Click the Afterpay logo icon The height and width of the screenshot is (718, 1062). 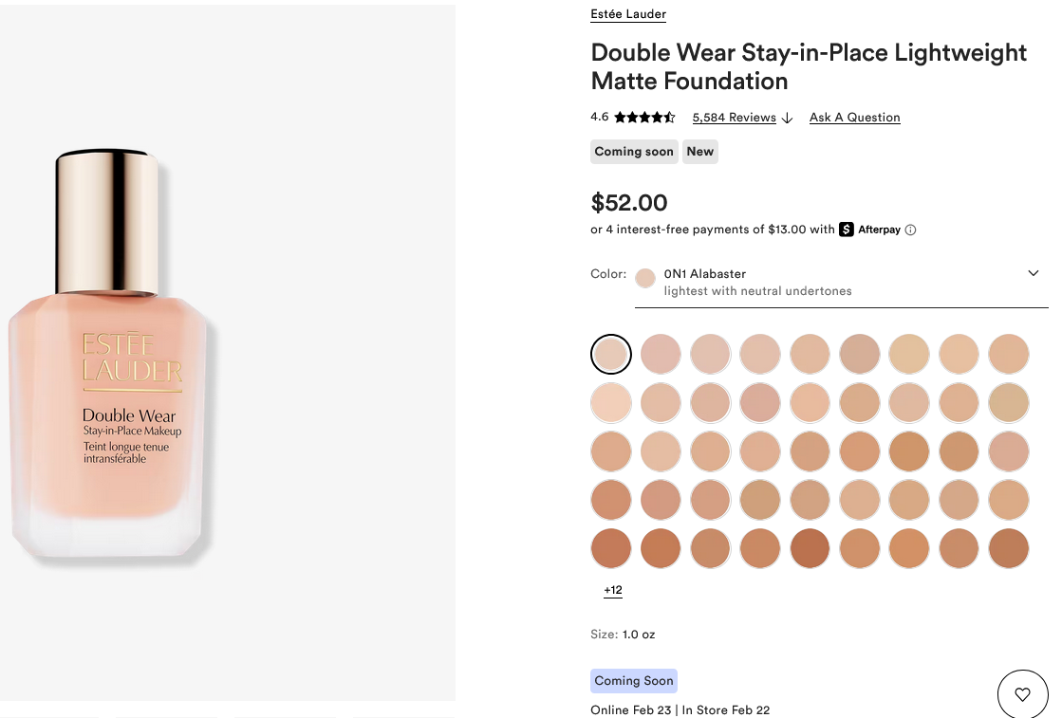coord(847,230)
